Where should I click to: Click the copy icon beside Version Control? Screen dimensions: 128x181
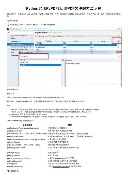(32, 41)
